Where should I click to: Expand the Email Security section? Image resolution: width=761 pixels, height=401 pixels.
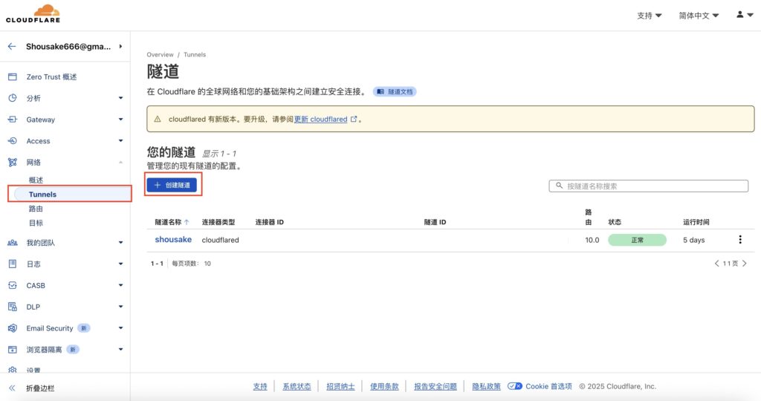click(x=120, y=327)
